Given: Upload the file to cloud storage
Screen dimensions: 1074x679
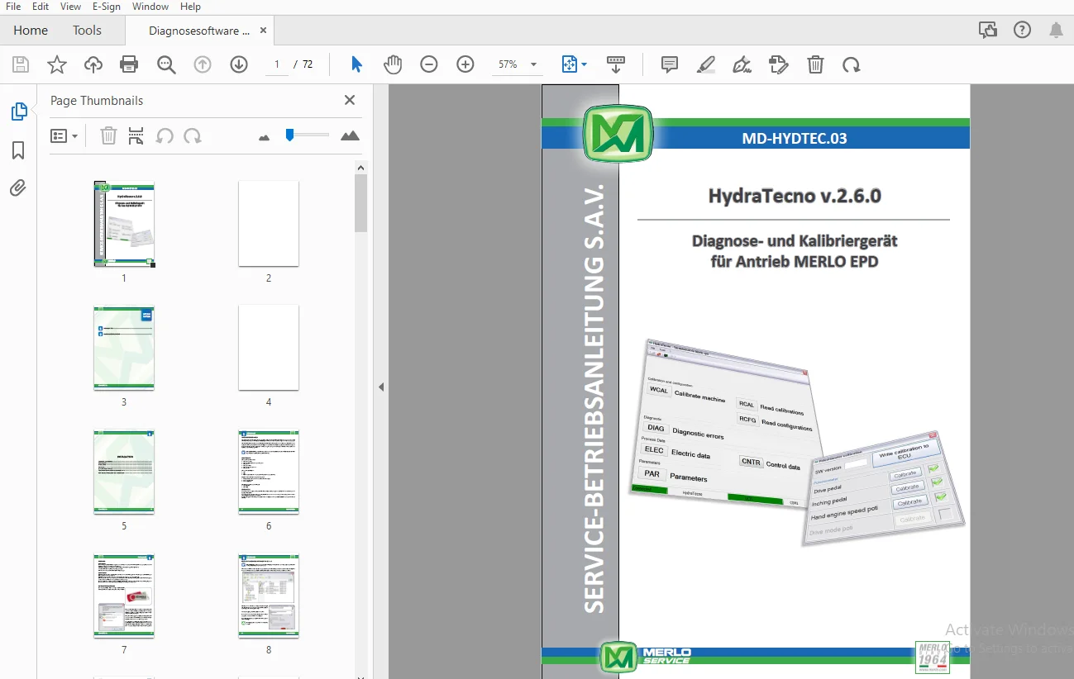Looking at the screenshot, I should (x=93, y=64).
